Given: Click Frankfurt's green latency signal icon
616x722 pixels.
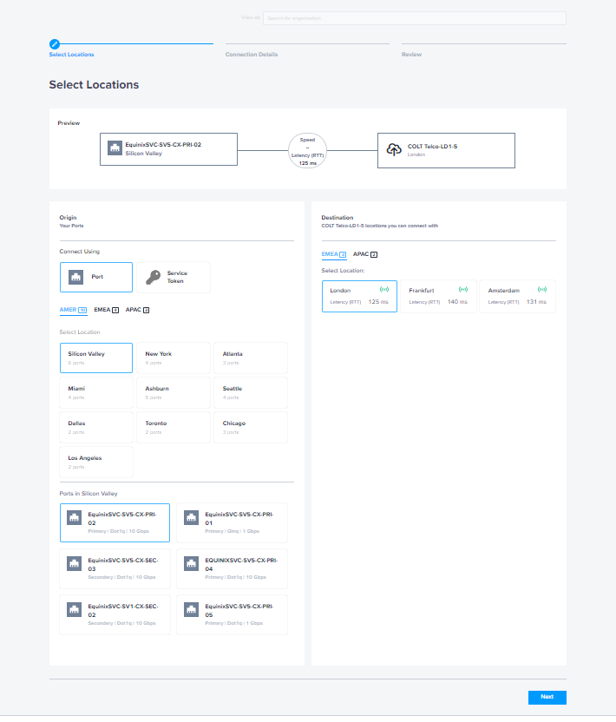Looking at the screenshot, I should 462,289.
